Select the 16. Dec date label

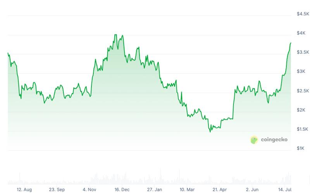(122, 190)
